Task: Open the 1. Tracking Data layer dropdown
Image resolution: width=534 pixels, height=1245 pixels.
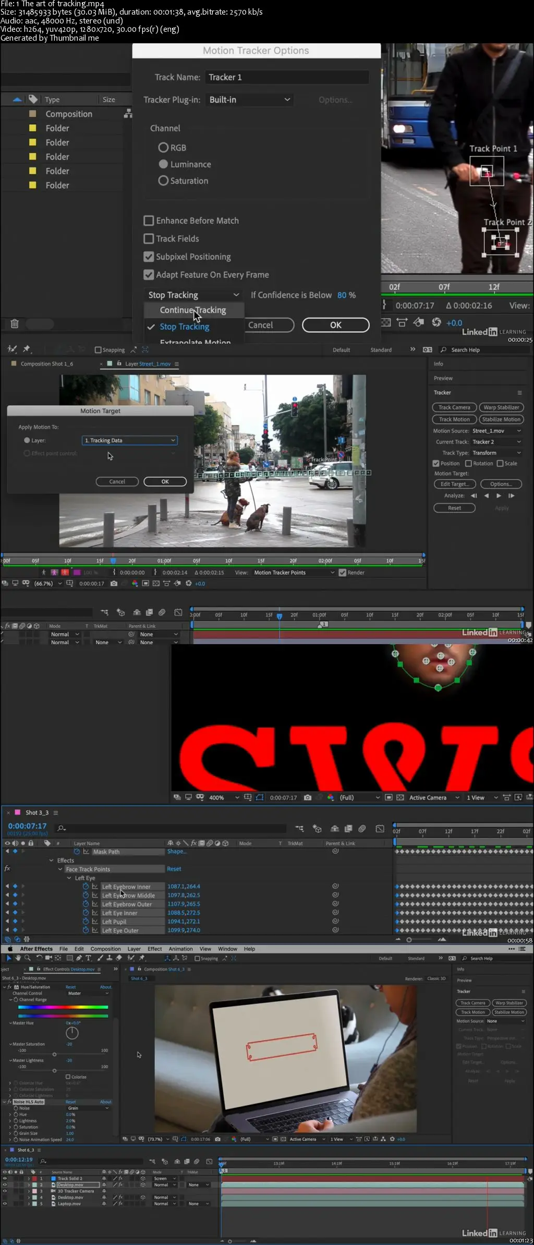Action: 130,440
